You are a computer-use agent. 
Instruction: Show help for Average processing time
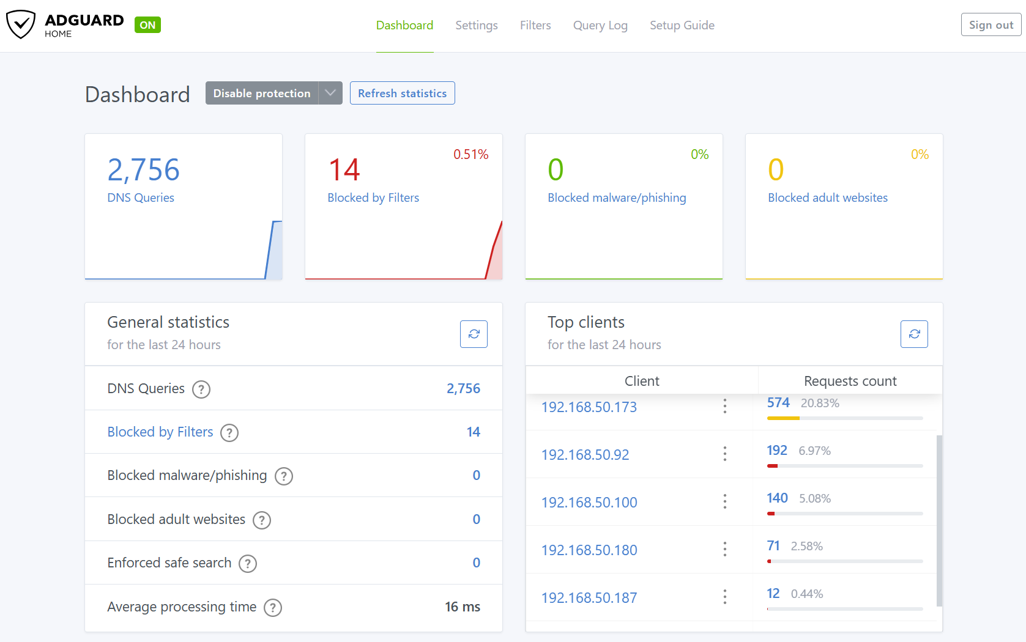coord(273,608)
